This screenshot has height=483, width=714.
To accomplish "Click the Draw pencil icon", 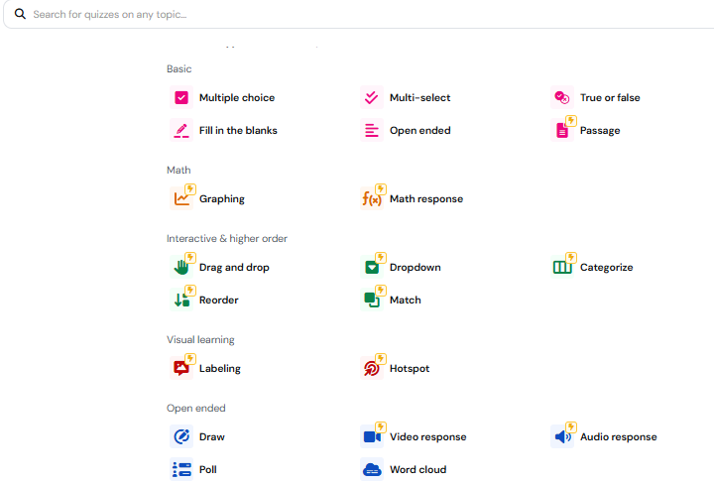I will (x=181, y=437).
